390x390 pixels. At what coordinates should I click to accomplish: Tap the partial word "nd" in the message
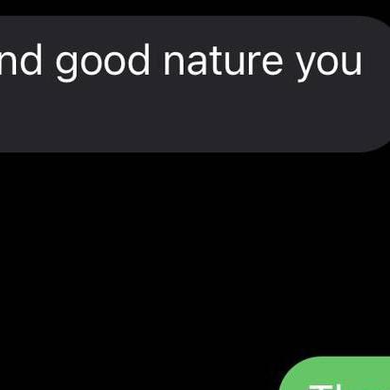[21, 60]
